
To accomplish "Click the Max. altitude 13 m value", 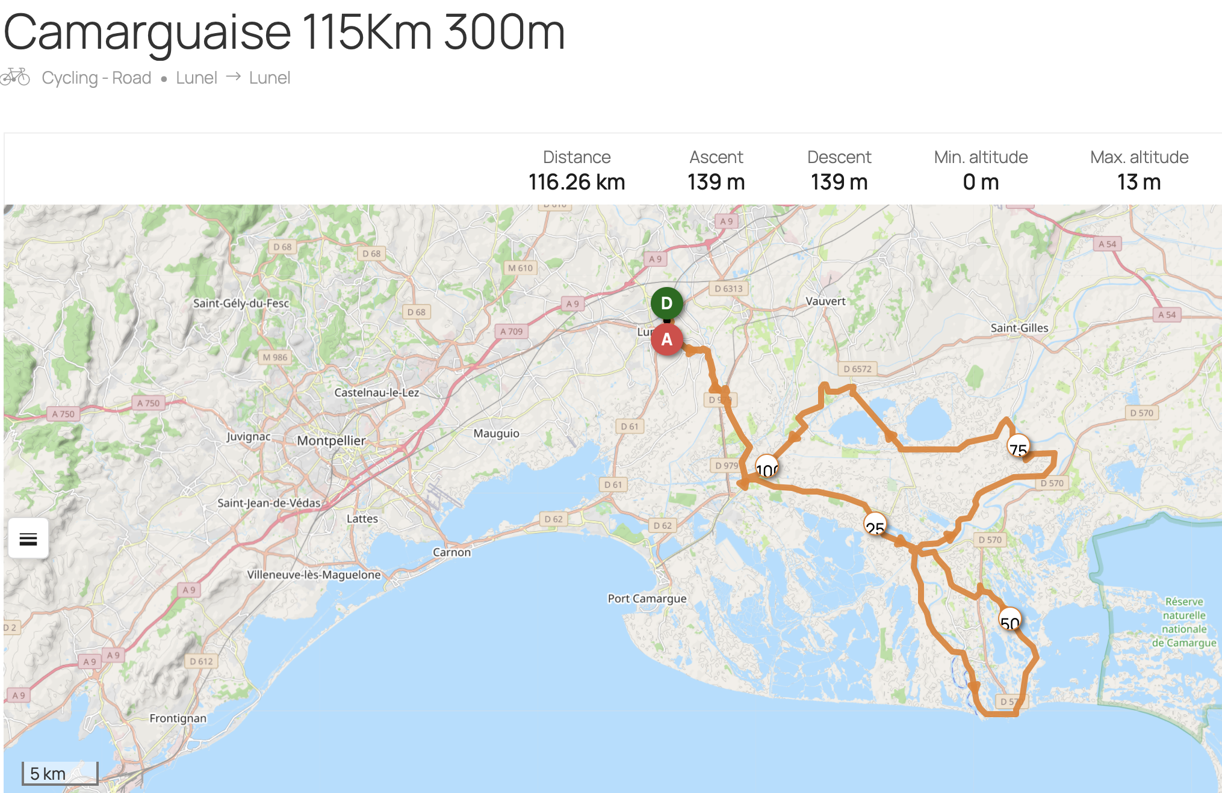I will pos(1139,182).
